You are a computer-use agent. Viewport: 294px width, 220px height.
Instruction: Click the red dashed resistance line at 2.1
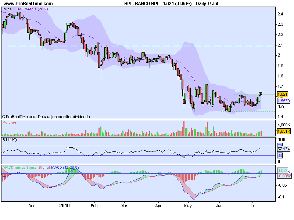[x=141, y=46]
